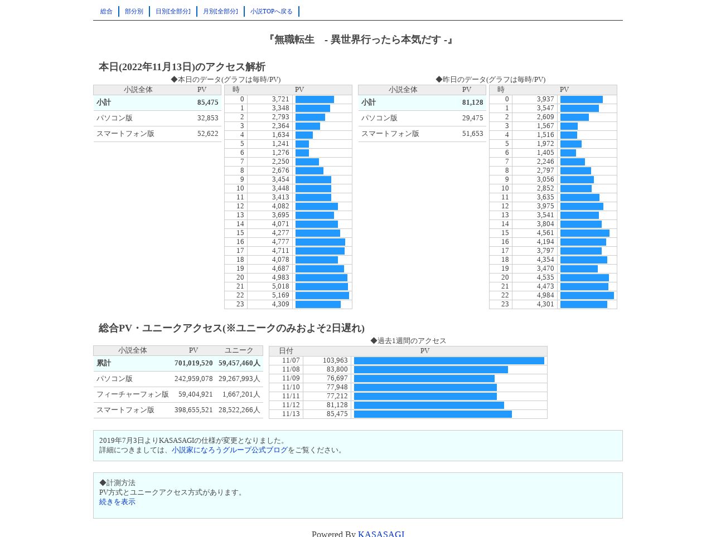Viewport: 716px width, 537px height.
Task: Select 累計 unique total 59,457,460人
Action: click(239, 363)
